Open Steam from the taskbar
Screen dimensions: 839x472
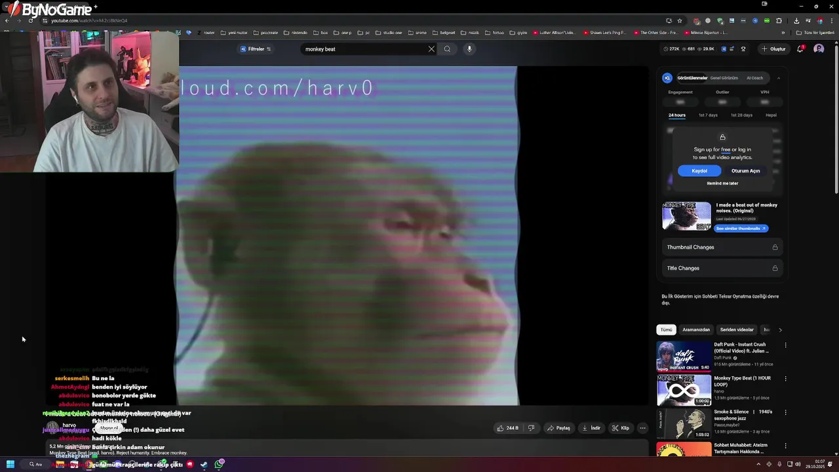[x=204, y=464]
